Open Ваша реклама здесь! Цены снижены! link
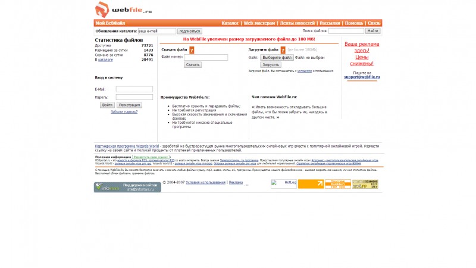The width and height of the screenshot is (476, 268). click(x=362, y=54)
